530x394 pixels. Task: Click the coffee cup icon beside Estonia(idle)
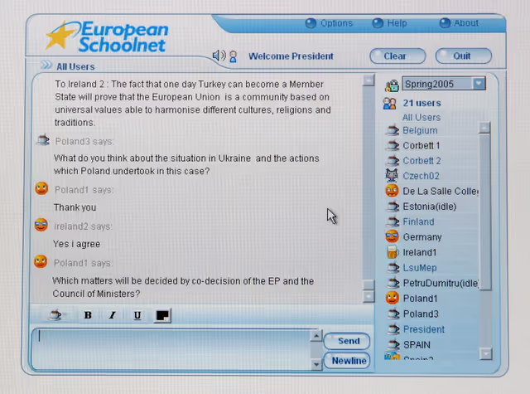[393, 207]
